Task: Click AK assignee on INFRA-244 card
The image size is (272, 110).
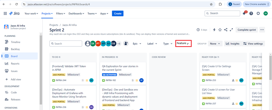Action: (91, 80)
